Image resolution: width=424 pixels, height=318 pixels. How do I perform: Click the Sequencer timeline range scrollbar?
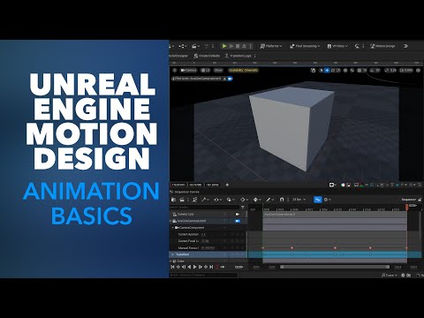point(335,267)
